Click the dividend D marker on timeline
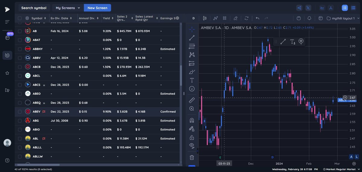This screenshot has height=172, width=362. coord(272,158)
